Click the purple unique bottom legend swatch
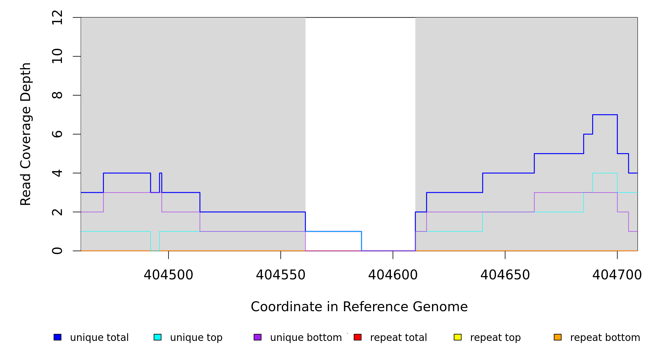The image size is (655, 357). 258,337
